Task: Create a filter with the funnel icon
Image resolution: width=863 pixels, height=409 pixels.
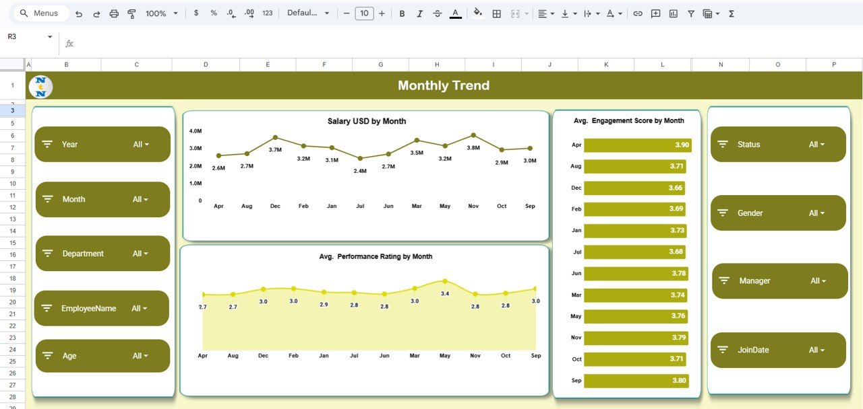Action: pos(690,13)
